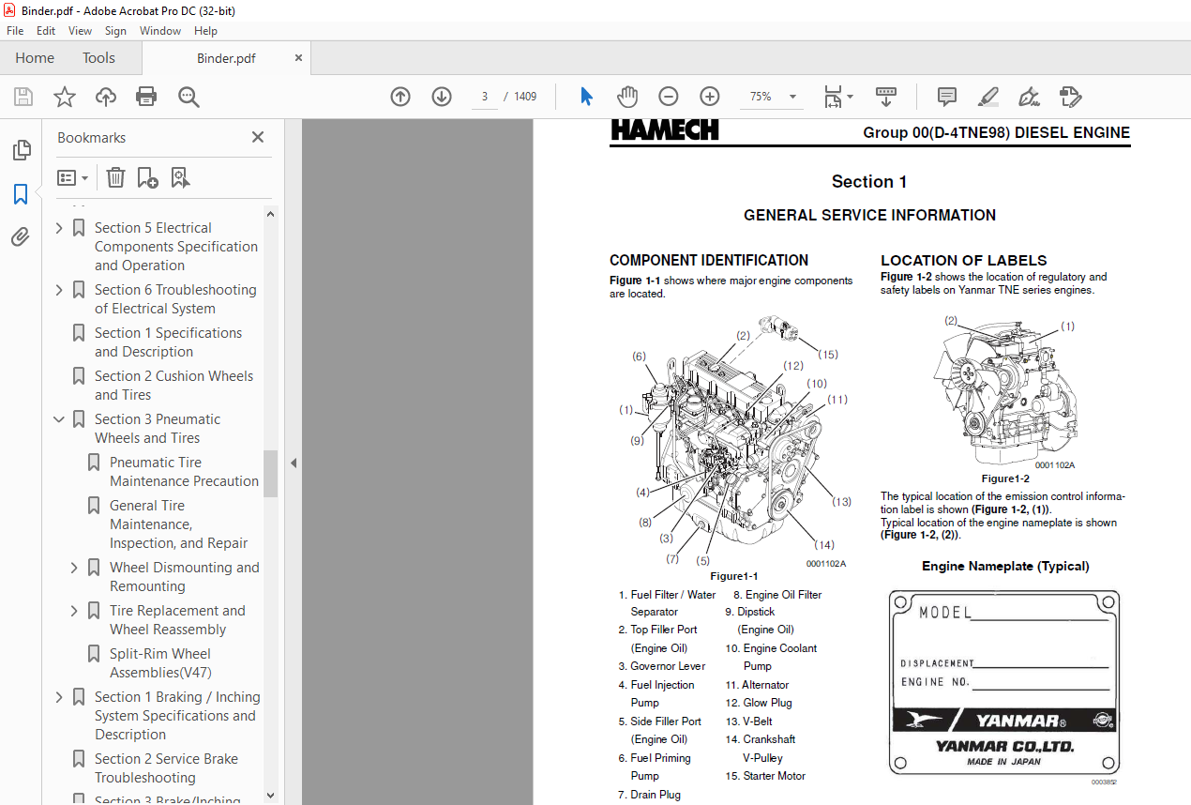Select the arrow Selection tool

point(587,97)
